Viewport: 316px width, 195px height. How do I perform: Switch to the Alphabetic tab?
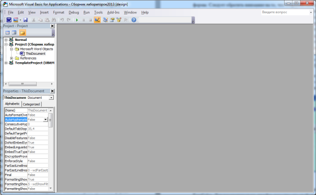point(12,104)
